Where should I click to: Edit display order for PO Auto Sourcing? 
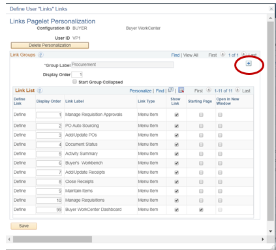[x=49, y=126]
